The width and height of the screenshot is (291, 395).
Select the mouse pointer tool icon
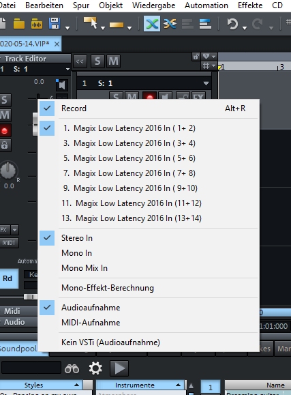pyautogui.click(x=91, y=23)
